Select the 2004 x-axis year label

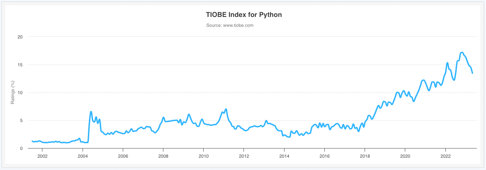[83, 156]
